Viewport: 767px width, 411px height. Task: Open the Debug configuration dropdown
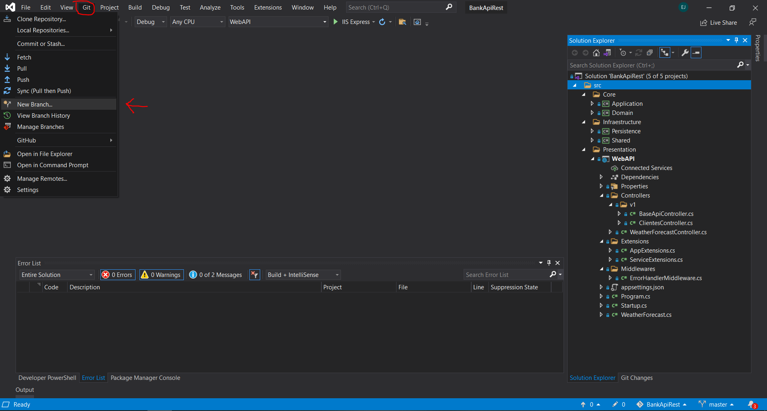[x=151, y=22]
